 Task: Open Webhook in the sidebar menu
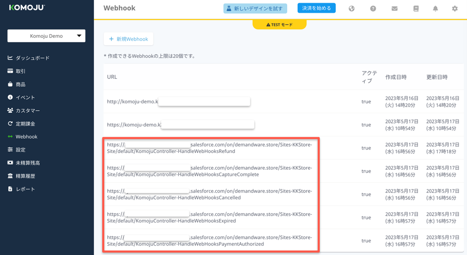tap(26, 136)
